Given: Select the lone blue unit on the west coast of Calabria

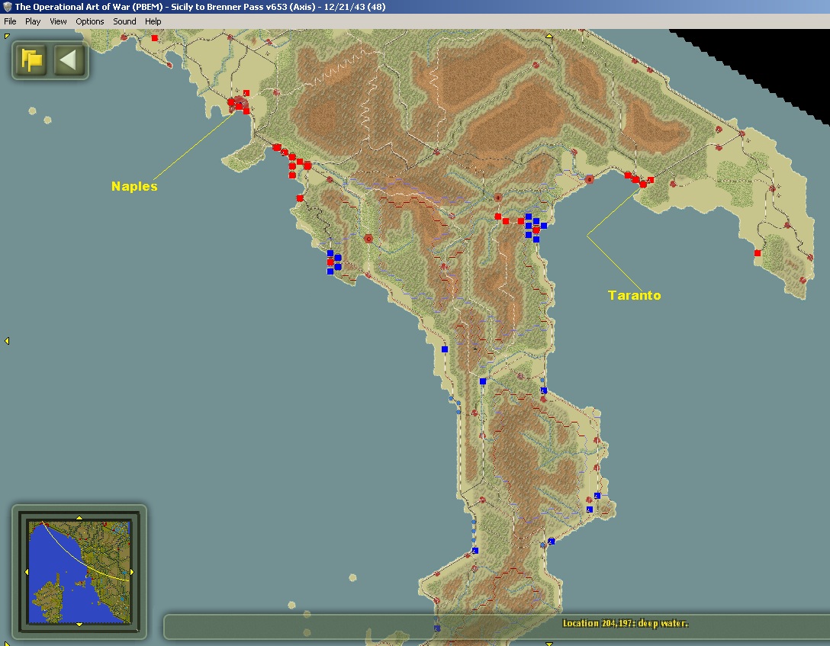Looking at the screenshot, I should point(445,349).
